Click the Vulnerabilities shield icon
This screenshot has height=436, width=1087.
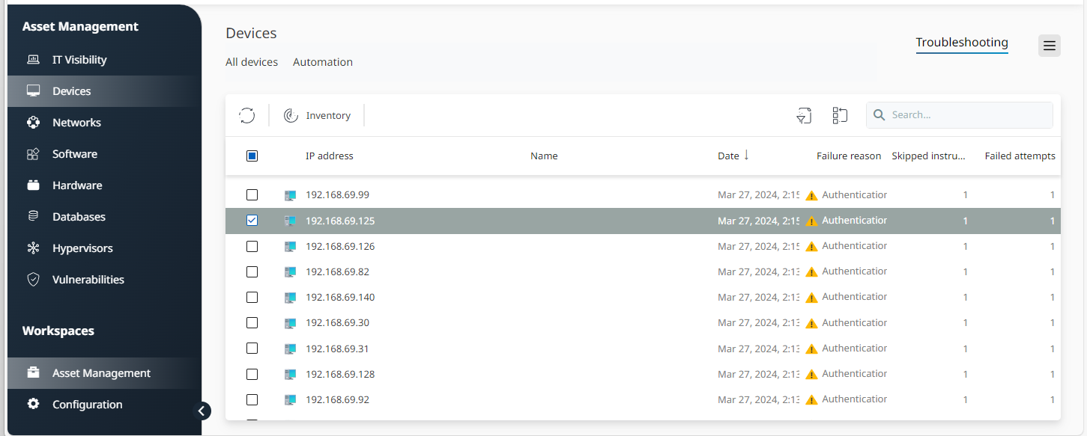(33, 280)
